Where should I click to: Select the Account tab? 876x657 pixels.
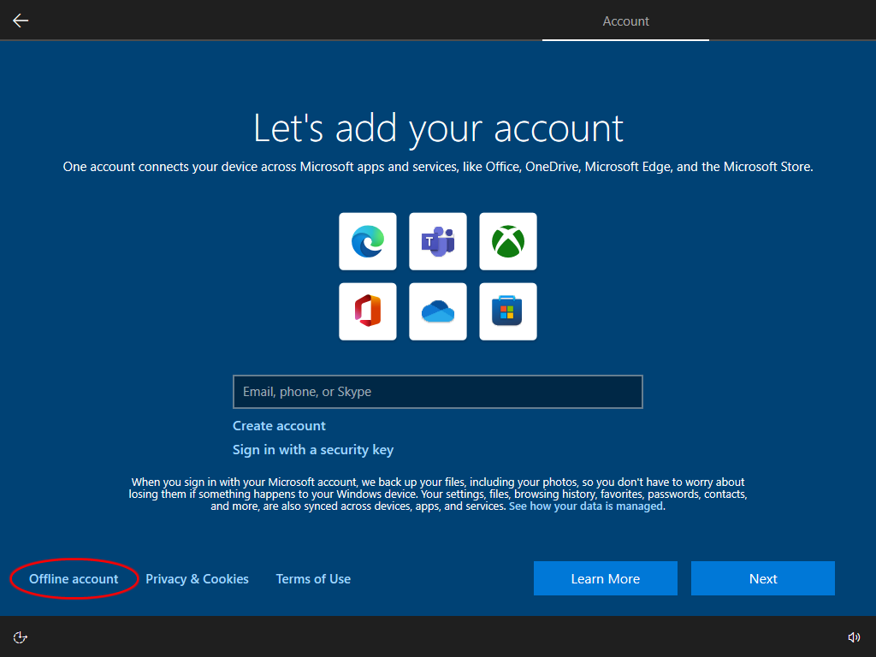625,21
